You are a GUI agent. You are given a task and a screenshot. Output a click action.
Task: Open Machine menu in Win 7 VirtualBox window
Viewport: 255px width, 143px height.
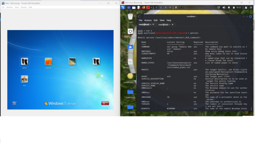point(10,7)
